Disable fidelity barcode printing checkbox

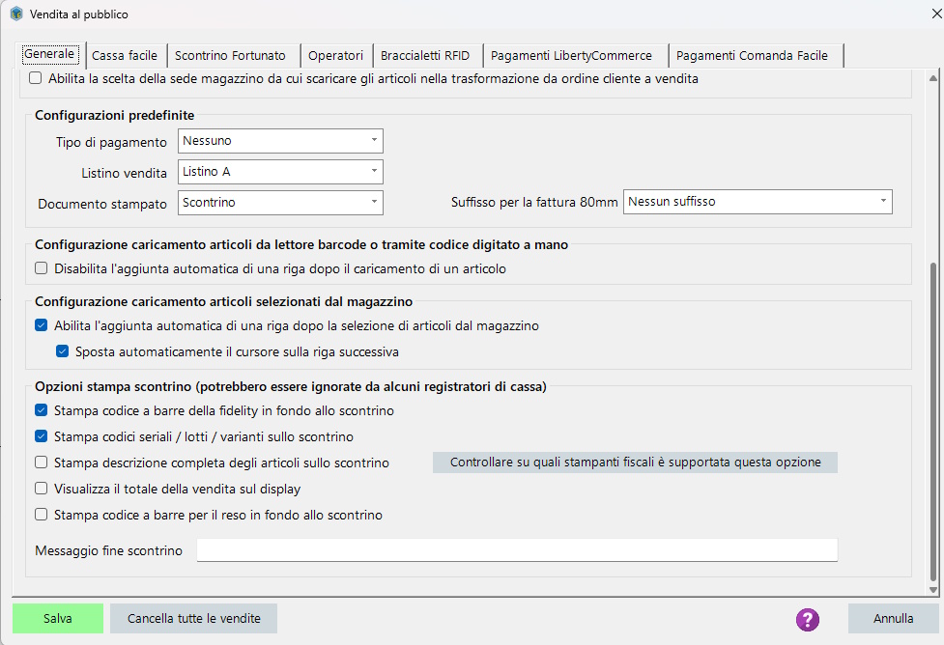(x=41, y=410)
